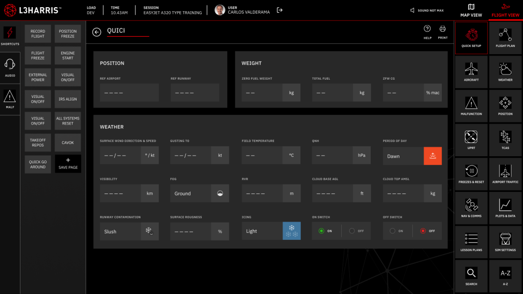
Task: Select OFF radio under On Switch
Action: (352, 231)
